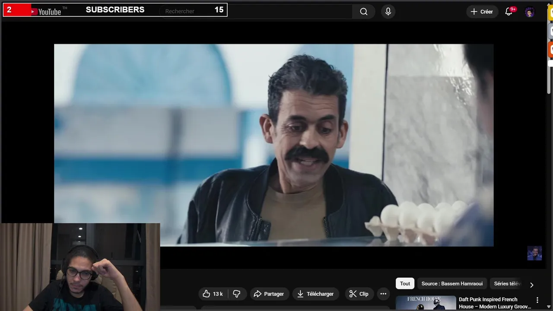Click the Rechercher search field
Viewport: 553px width, 311px height.
[256, 11]
